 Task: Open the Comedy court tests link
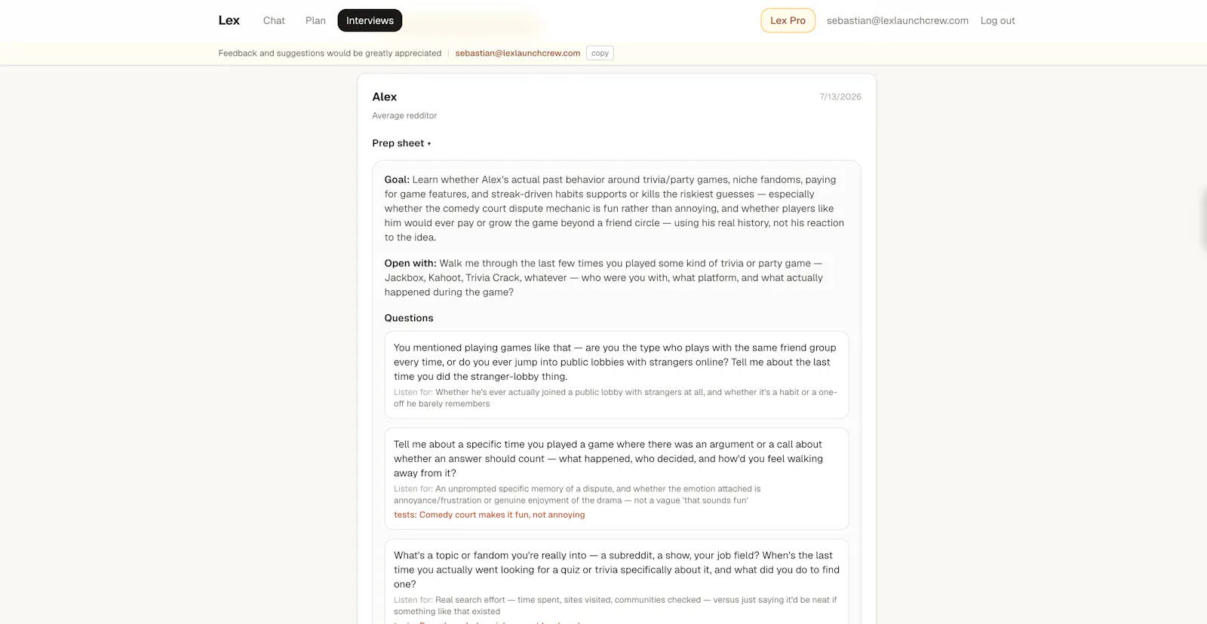tap(489, 515)
